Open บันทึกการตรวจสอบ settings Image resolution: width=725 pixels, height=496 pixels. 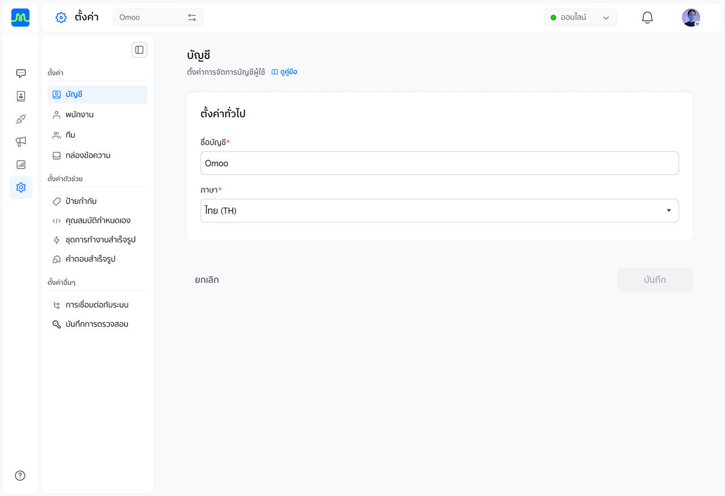97,324
